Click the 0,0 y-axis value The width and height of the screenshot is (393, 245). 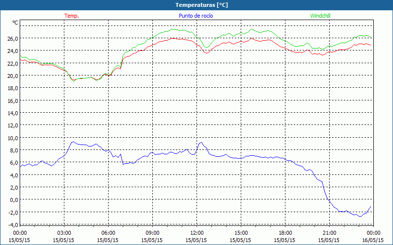coord(14,200)
